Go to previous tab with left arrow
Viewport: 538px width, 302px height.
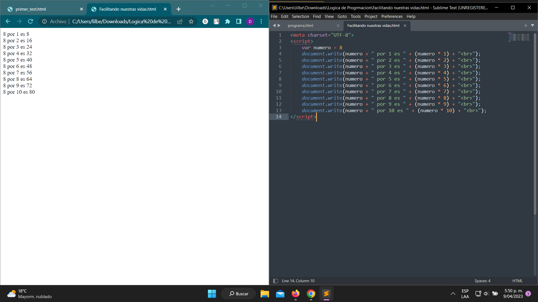tap(274, 25)
